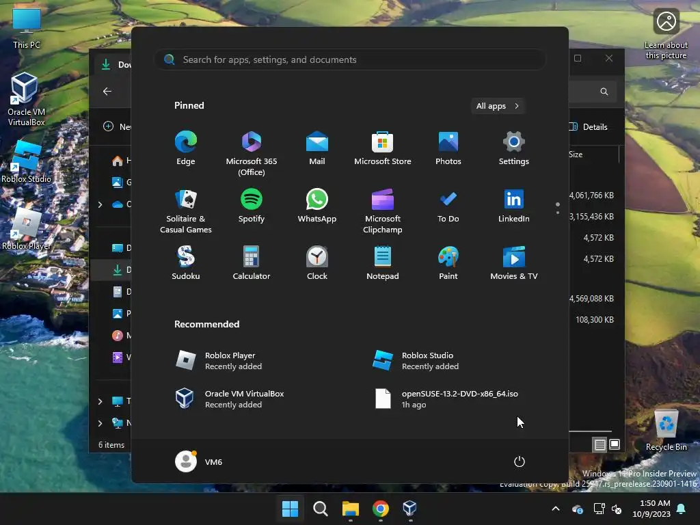This screenshot has width=700, height=525.
Task: Launch Microsoft 365 (Office)
Action: (x=252, y=154)
